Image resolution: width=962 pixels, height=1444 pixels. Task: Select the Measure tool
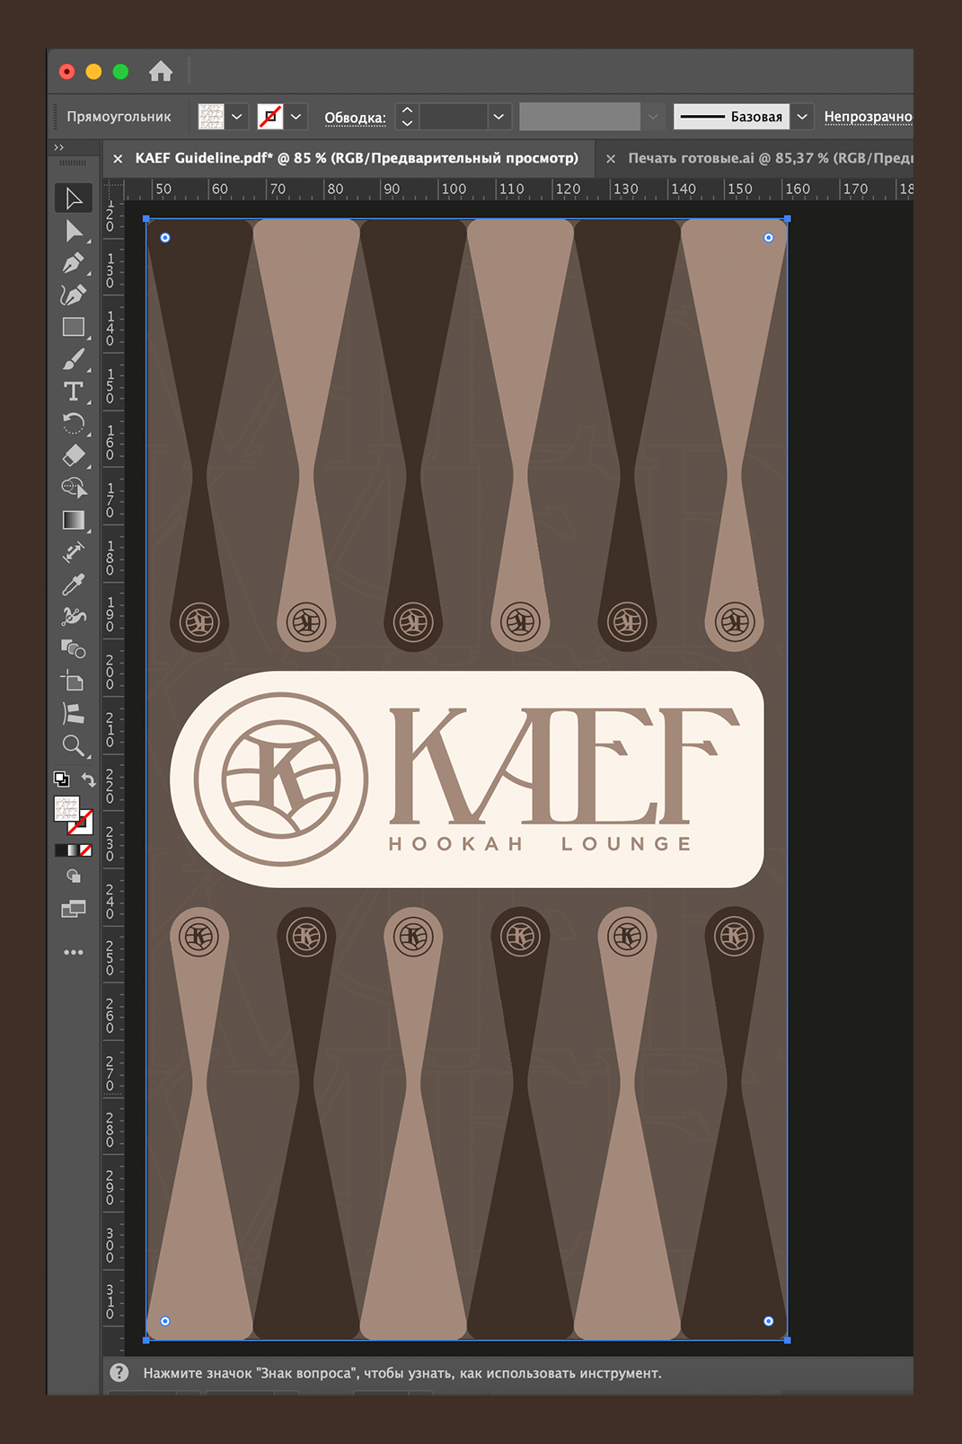[x=74, y=551]
